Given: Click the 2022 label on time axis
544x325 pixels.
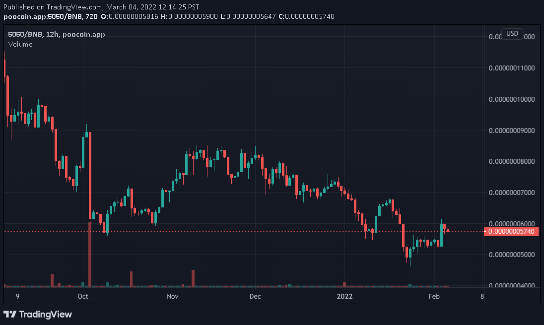Looking at the screenshot, I should [345, 296].
